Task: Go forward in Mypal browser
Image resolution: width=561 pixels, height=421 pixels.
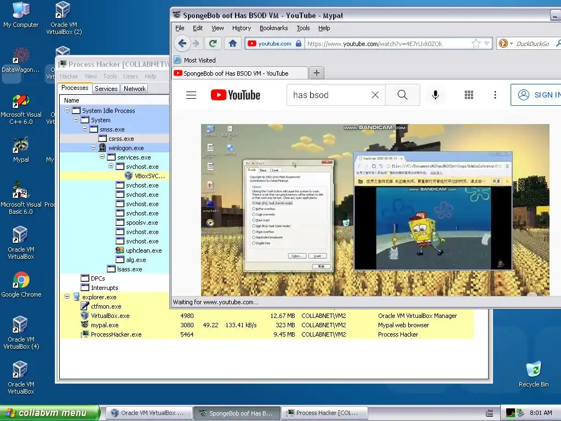Action: (x=196, y=44)
